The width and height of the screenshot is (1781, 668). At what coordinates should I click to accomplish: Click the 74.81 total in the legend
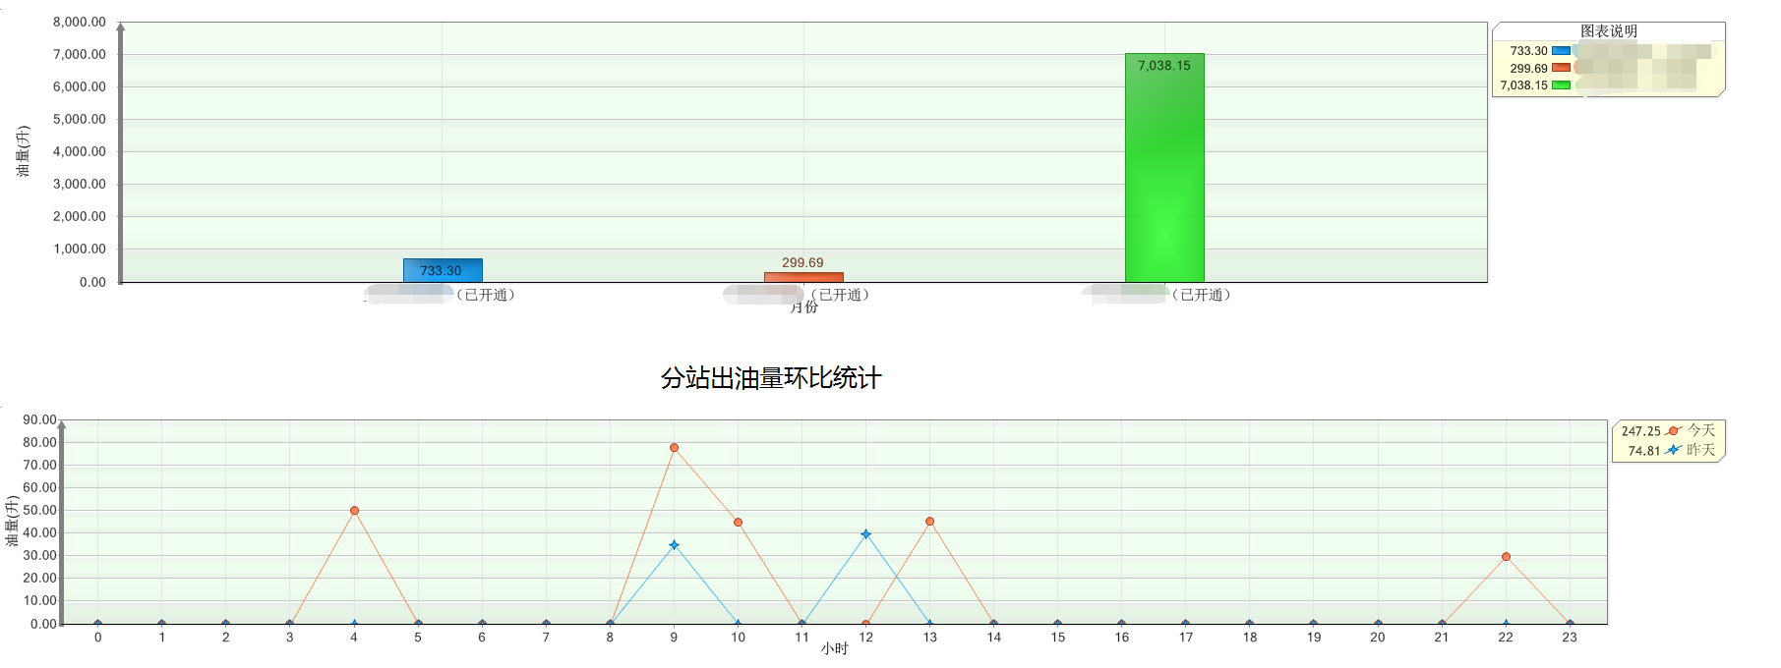point(1643,451)
